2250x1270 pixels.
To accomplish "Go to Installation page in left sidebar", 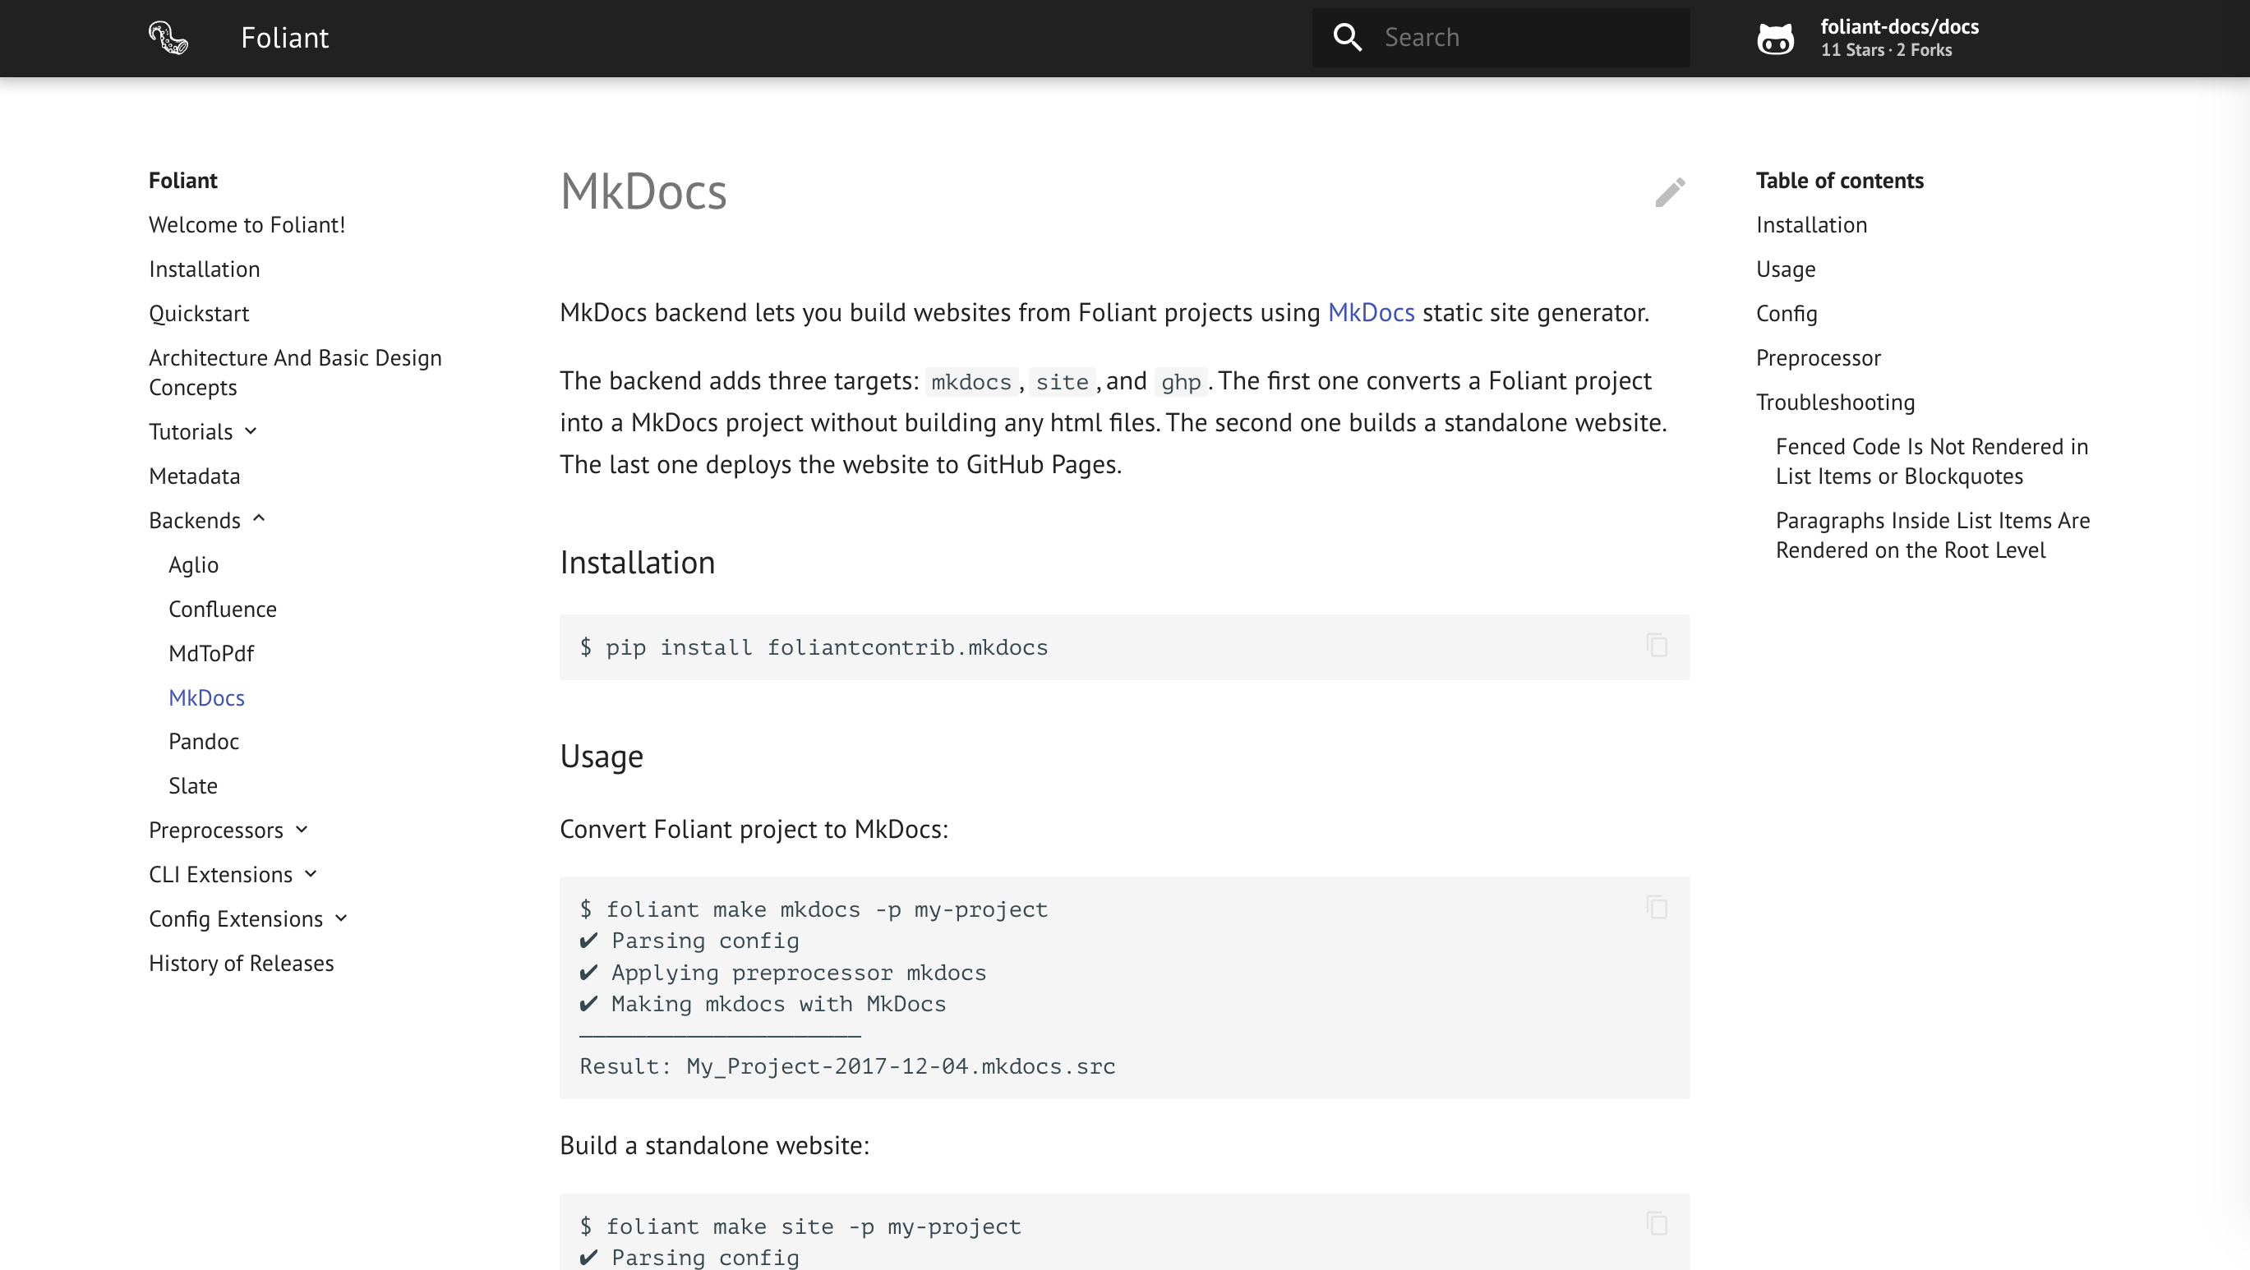I will (205, 269).
